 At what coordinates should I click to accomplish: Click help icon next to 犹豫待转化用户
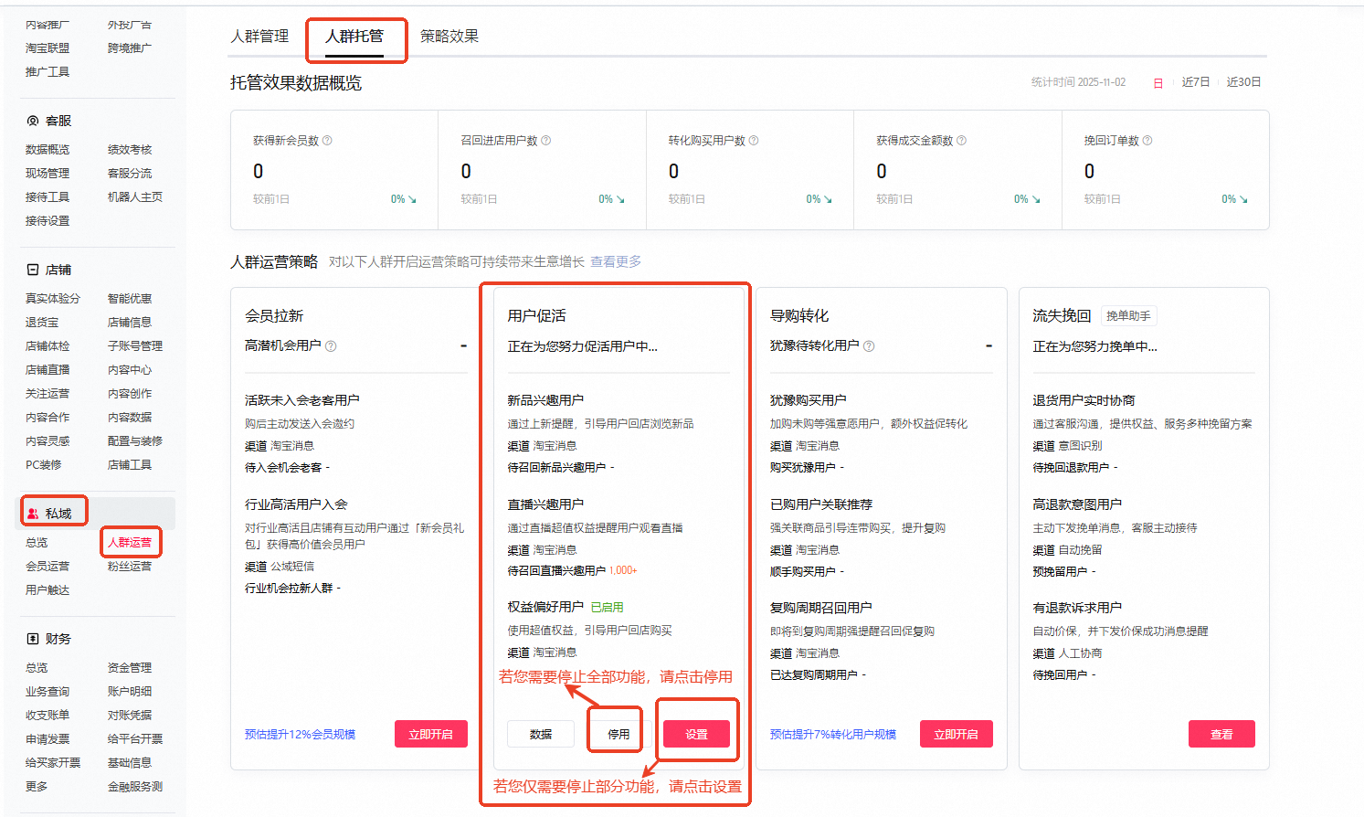point(869,346)
